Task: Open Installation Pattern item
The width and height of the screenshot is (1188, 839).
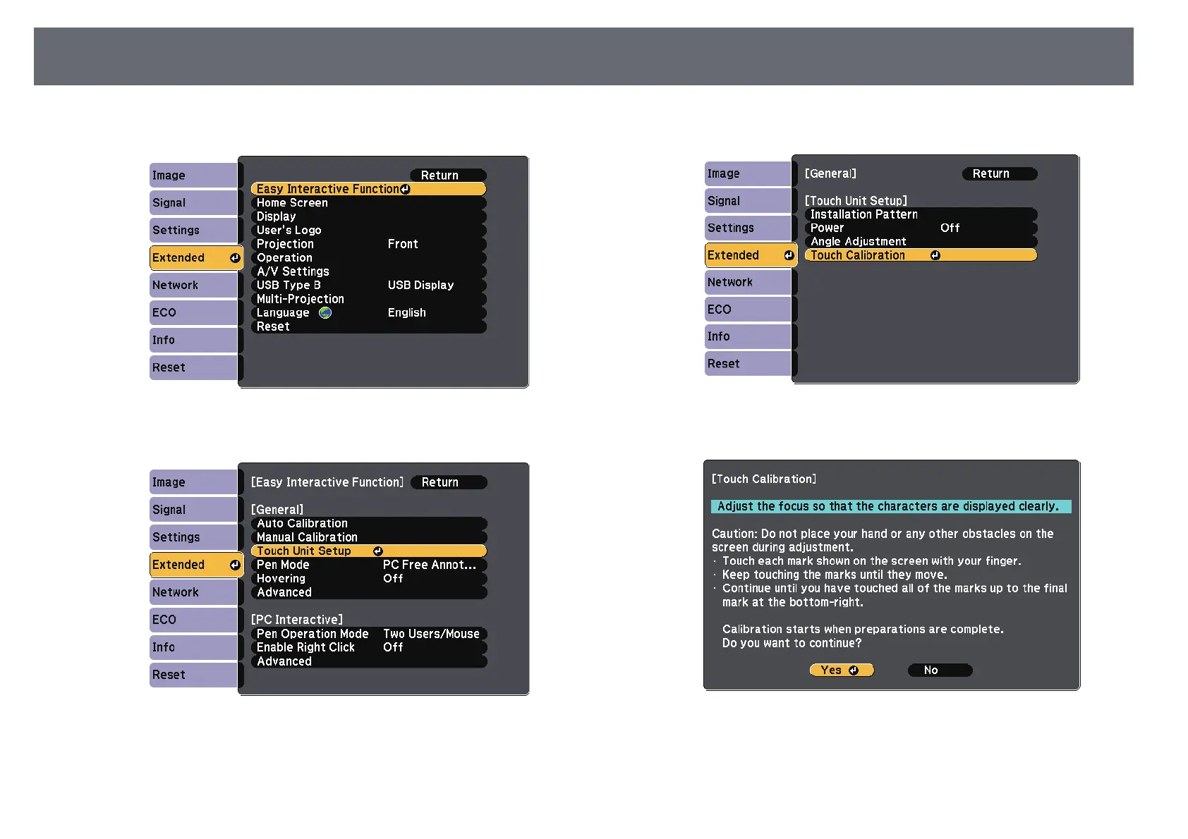Action: (921, 214)
